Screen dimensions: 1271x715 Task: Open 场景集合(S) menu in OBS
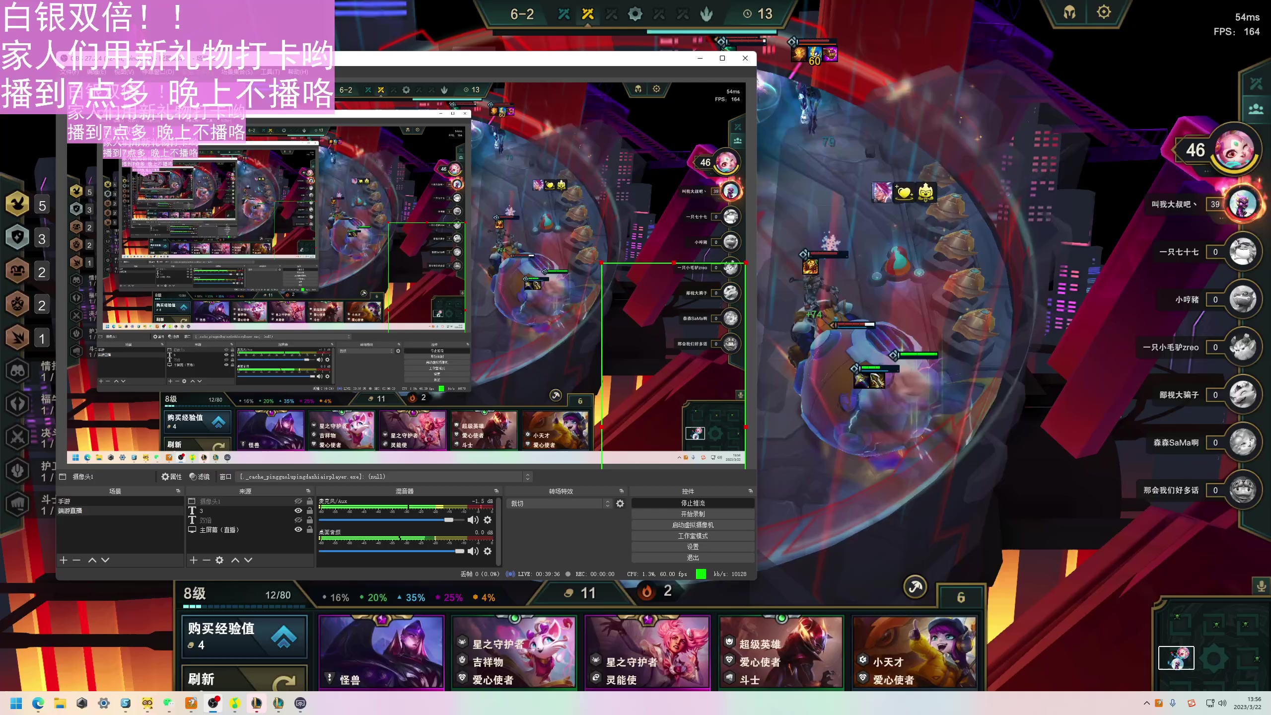[237, 72]
